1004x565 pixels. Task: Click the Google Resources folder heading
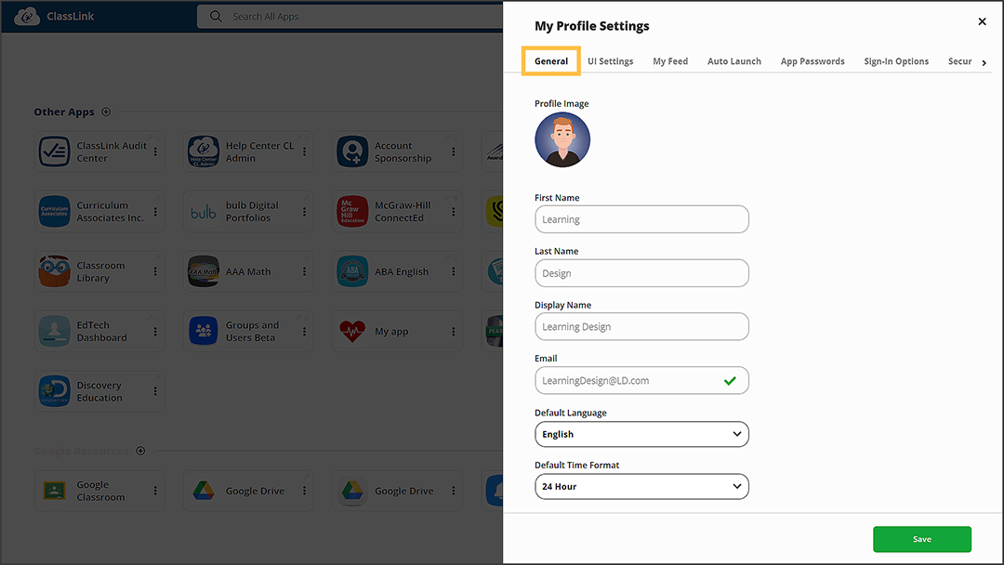(x=81, y=451)
